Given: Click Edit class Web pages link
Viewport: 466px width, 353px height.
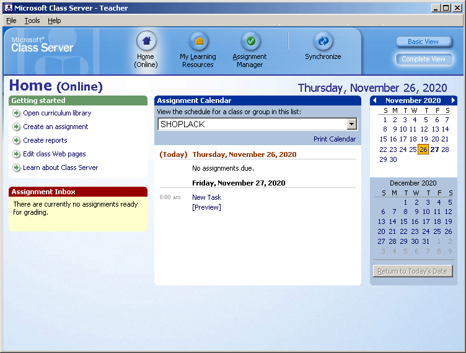Looking at the screenshot, I should pyautogui.click(x=55, y=154).
